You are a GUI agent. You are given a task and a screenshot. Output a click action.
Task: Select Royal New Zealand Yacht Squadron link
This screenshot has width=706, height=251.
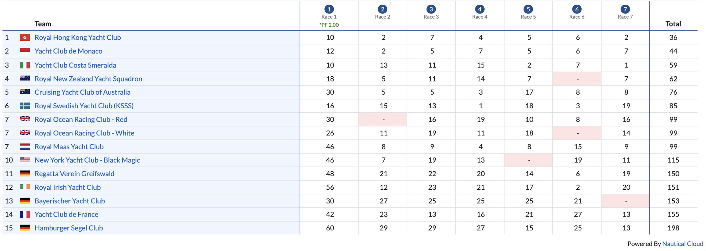coord(88,79)
